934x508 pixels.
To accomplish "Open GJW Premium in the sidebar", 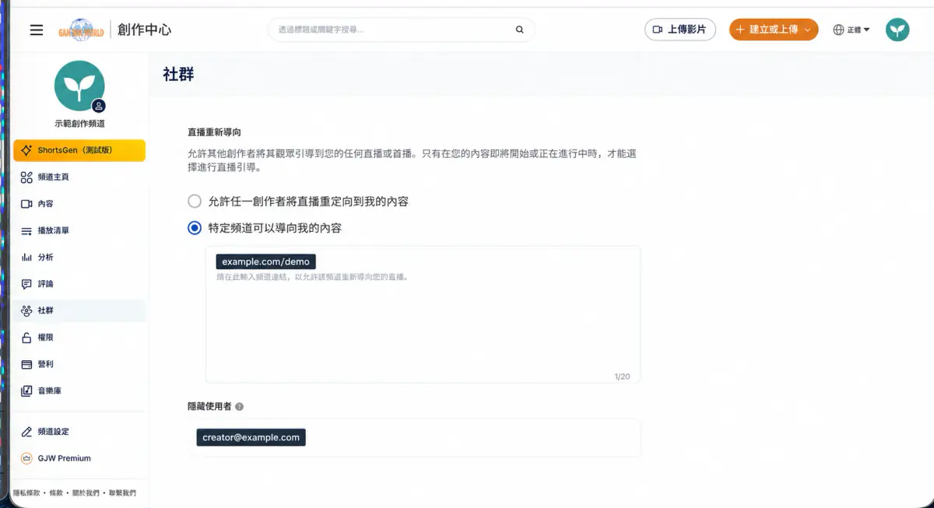I will (x=79, y=458).
